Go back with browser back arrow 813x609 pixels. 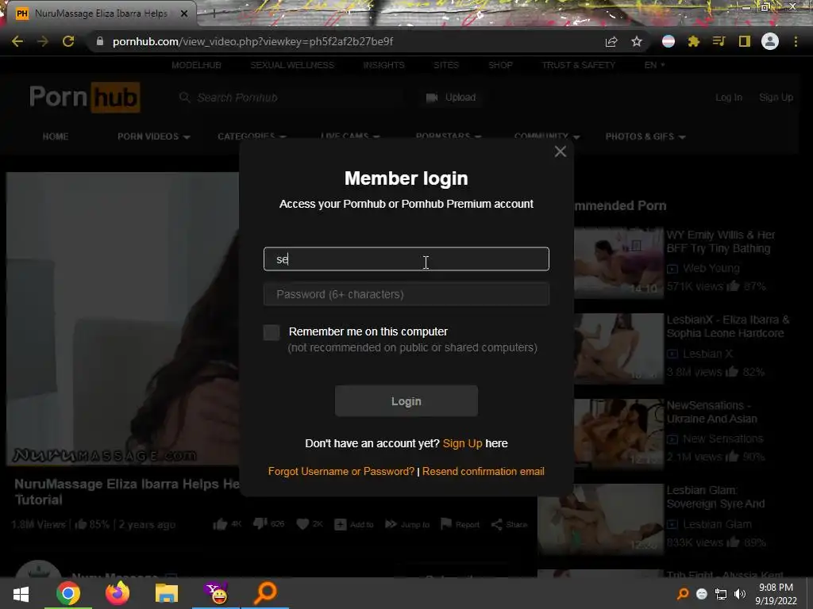point(17,41)
